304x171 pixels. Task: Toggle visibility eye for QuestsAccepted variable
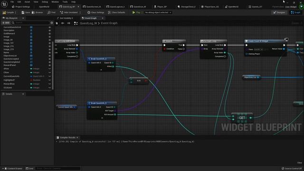(x=49, y=59)
